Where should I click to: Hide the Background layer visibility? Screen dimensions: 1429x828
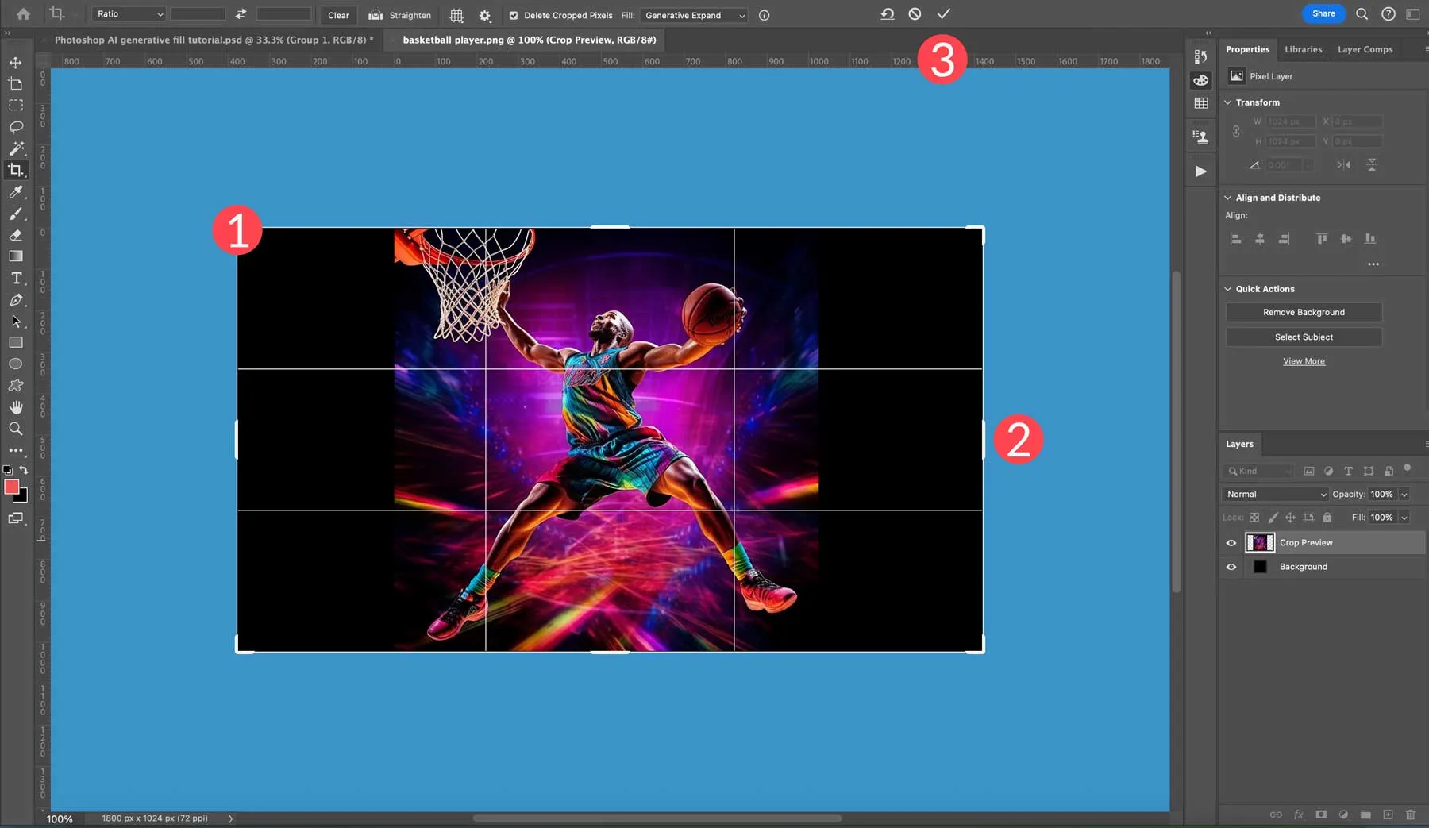point(1231,567)
